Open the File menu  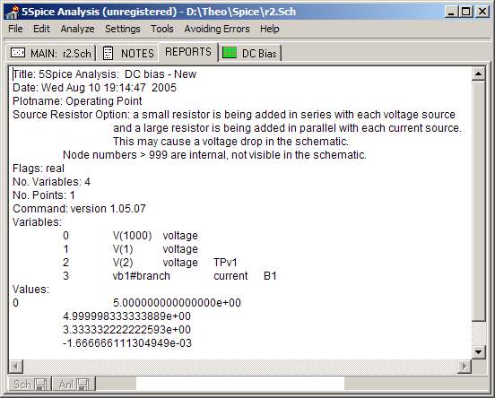tap(15, 29)
